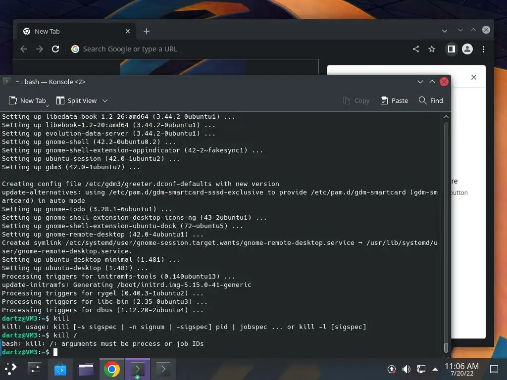
Task: Expand hidden system tray icons
Action: (435, 369)
